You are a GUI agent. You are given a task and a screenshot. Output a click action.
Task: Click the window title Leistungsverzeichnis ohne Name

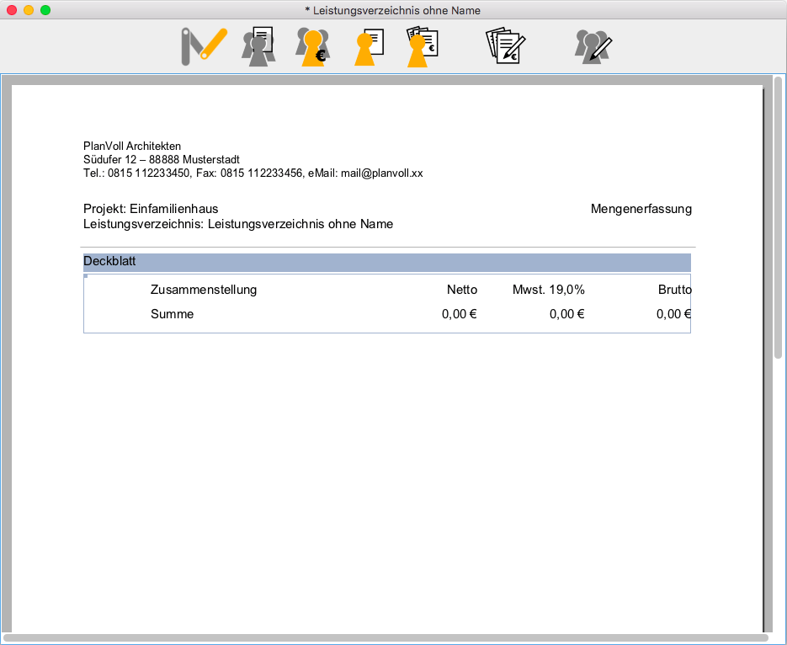point(393,10)
